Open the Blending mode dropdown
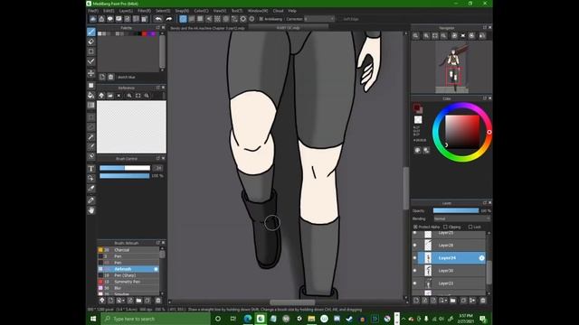This screenshot has height=325, width=579. [461, 218]
